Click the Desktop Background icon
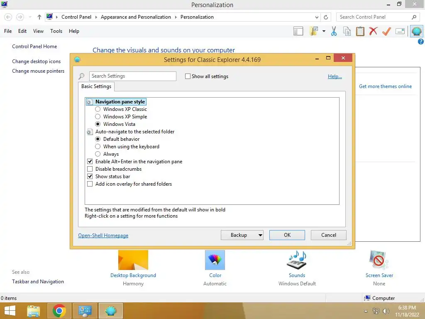The height and width of the screenshot is (319, 425). pos(133,260)
